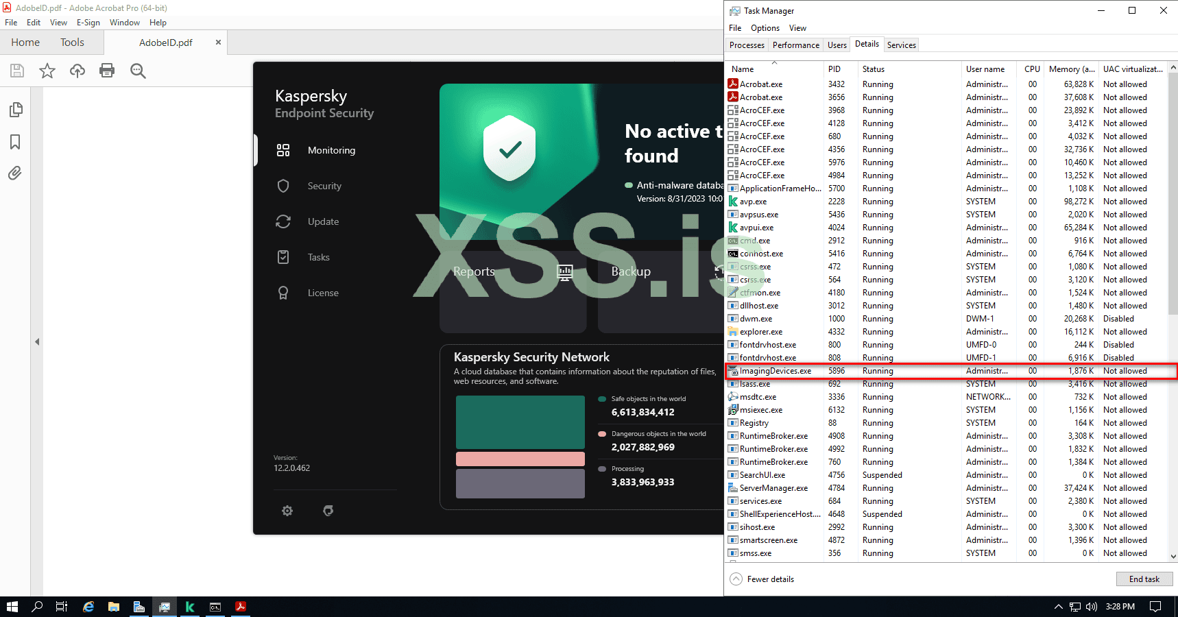Click the Kaspersky icon beside avp.exe
Image resolution: width=1178 pixels, height=617 pixels.
tap(733, 202)
